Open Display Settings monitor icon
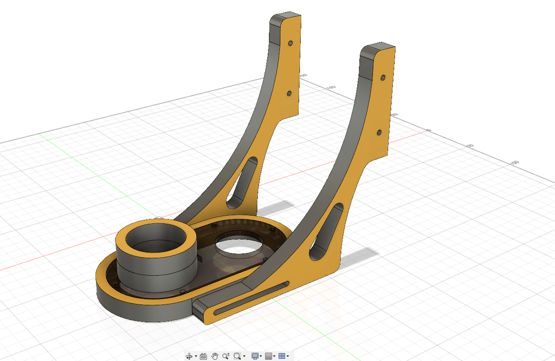The image size is (555, 361). [x=255, y=356]
